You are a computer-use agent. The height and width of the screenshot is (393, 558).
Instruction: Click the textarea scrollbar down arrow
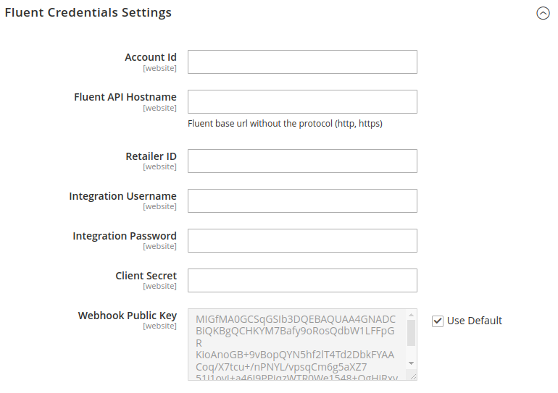[411, 363]
